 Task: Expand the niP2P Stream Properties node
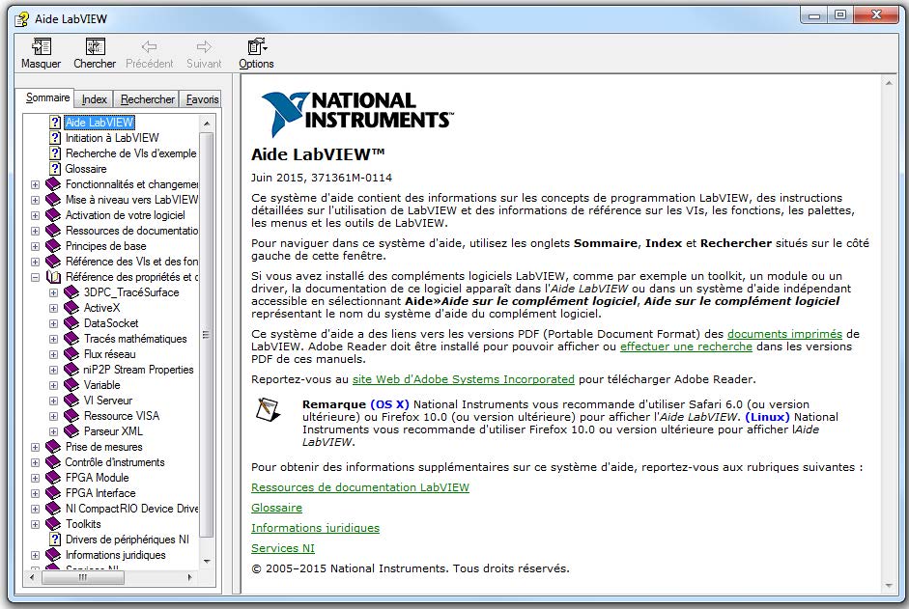[x=53, y=370]
